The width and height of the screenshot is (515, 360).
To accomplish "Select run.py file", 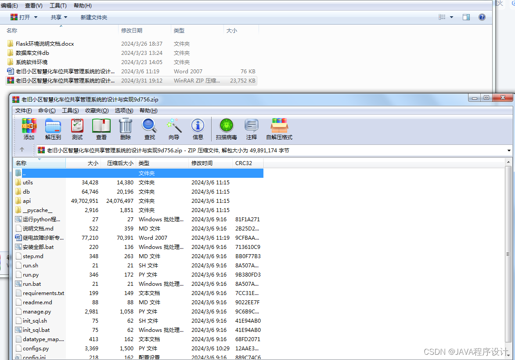I will pos(138,274).
